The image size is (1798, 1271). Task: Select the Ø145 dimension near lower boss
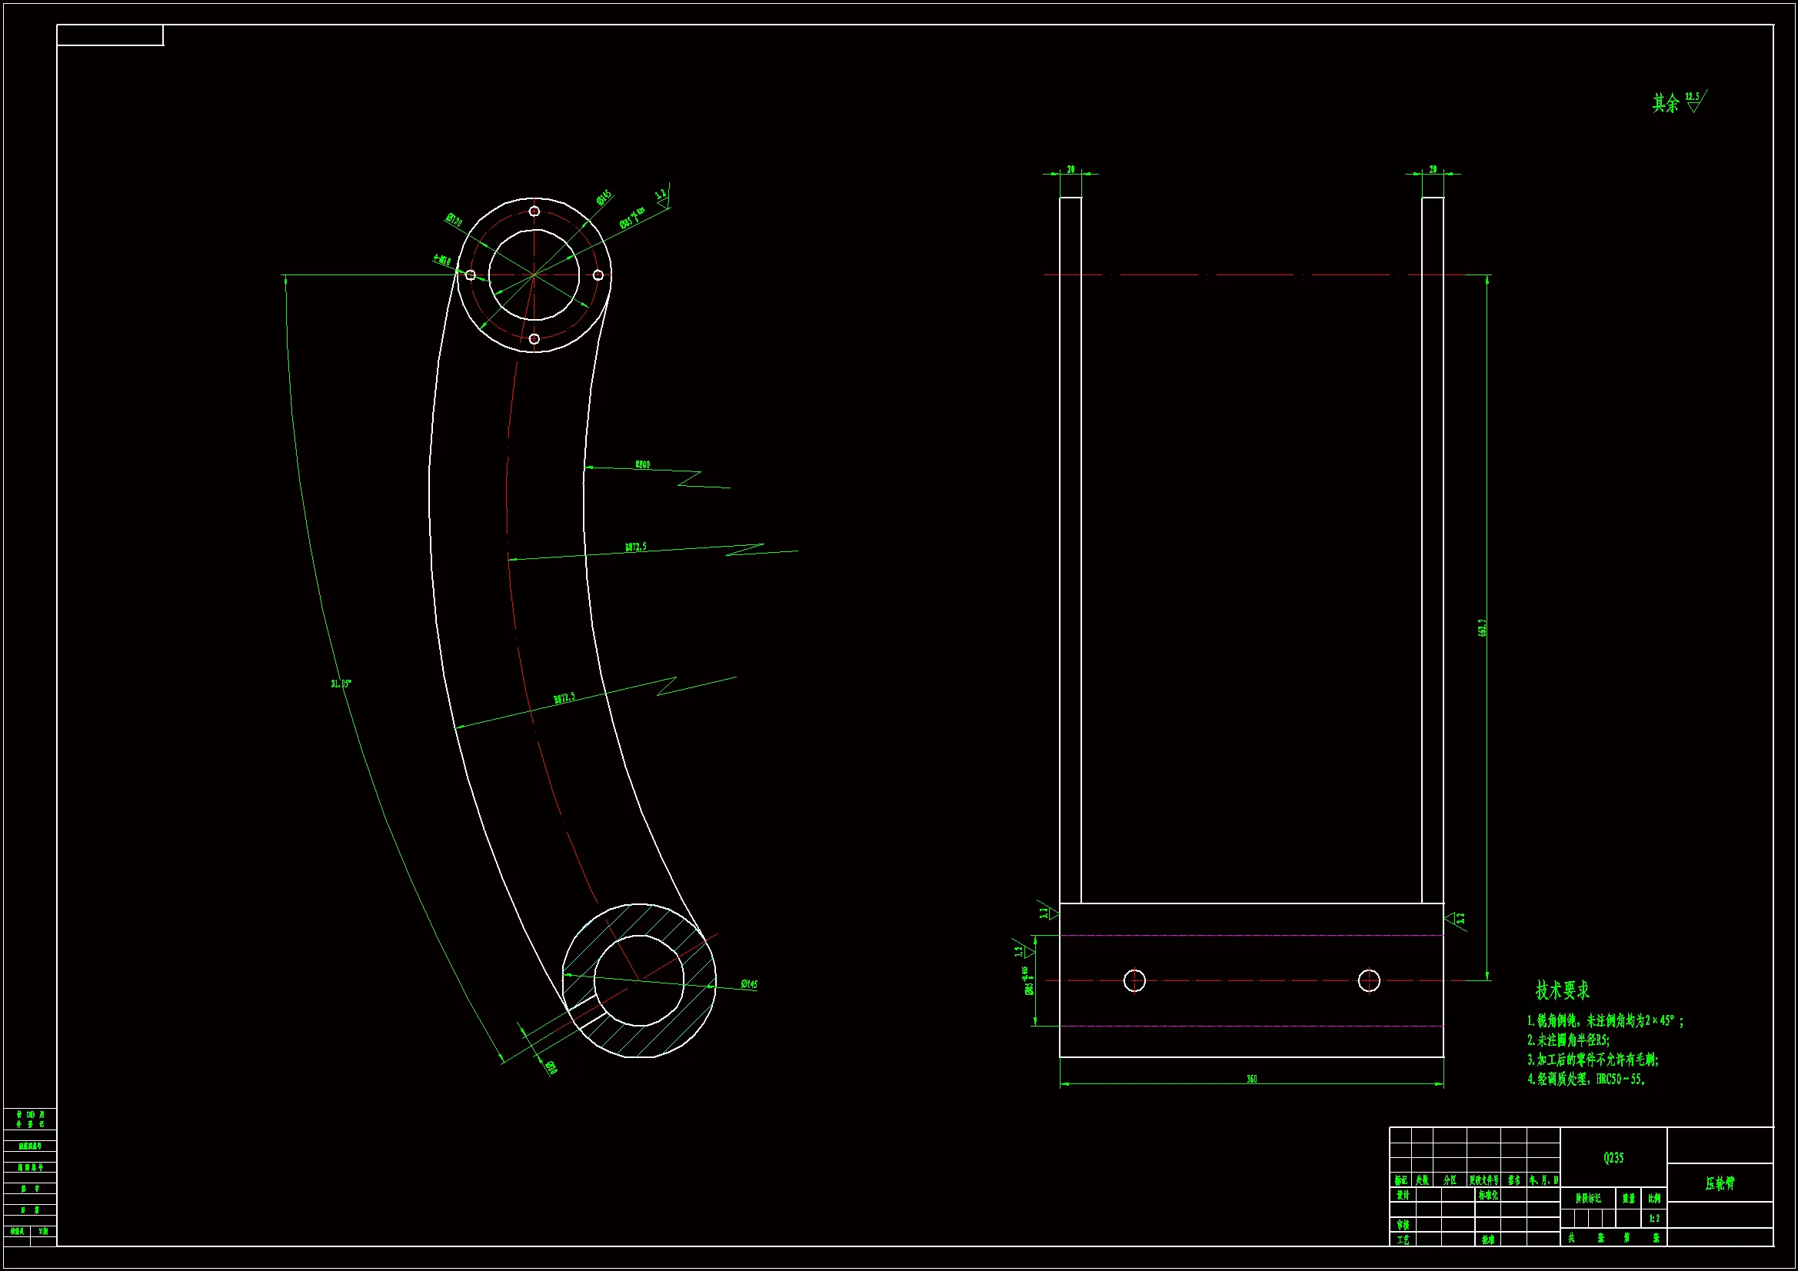tap(748, 984)
